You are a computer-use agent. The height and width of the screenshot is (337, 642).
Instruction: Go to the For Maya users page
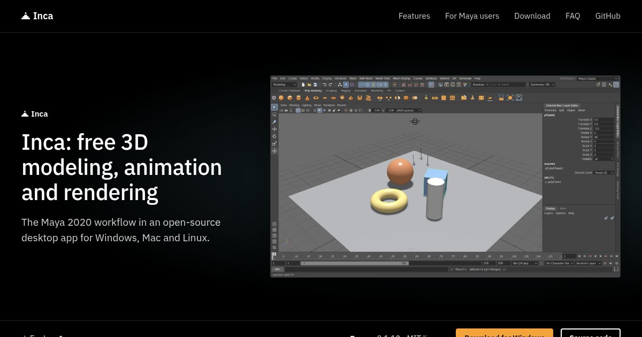472,16
